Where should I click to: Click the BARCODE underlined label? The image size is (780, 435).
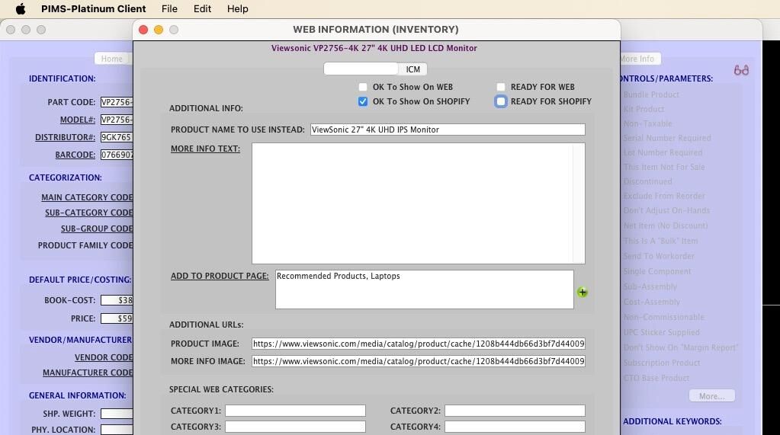75,155
